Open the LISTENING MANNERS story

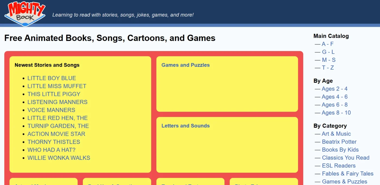[57, 102]
